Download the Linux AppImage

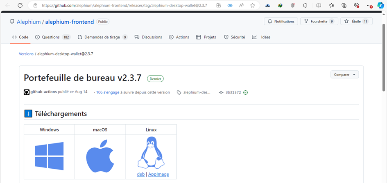[159, 174]
